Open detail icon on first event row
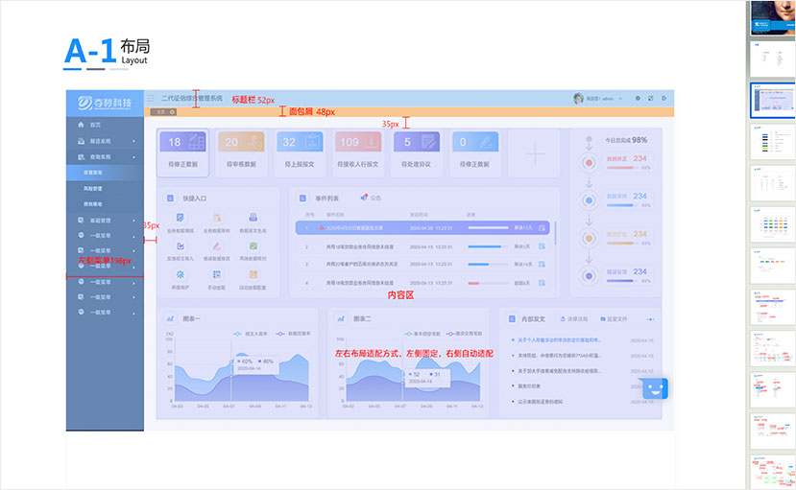796x490 pixels. point(543,228)
